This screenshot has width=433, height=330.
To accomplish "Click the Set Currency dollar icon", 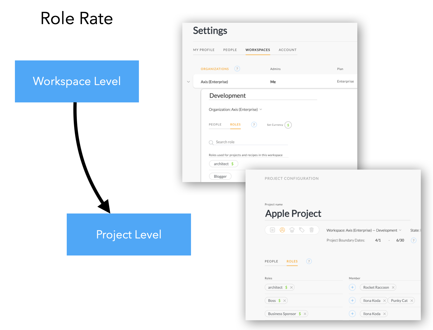I will (288, 125).
